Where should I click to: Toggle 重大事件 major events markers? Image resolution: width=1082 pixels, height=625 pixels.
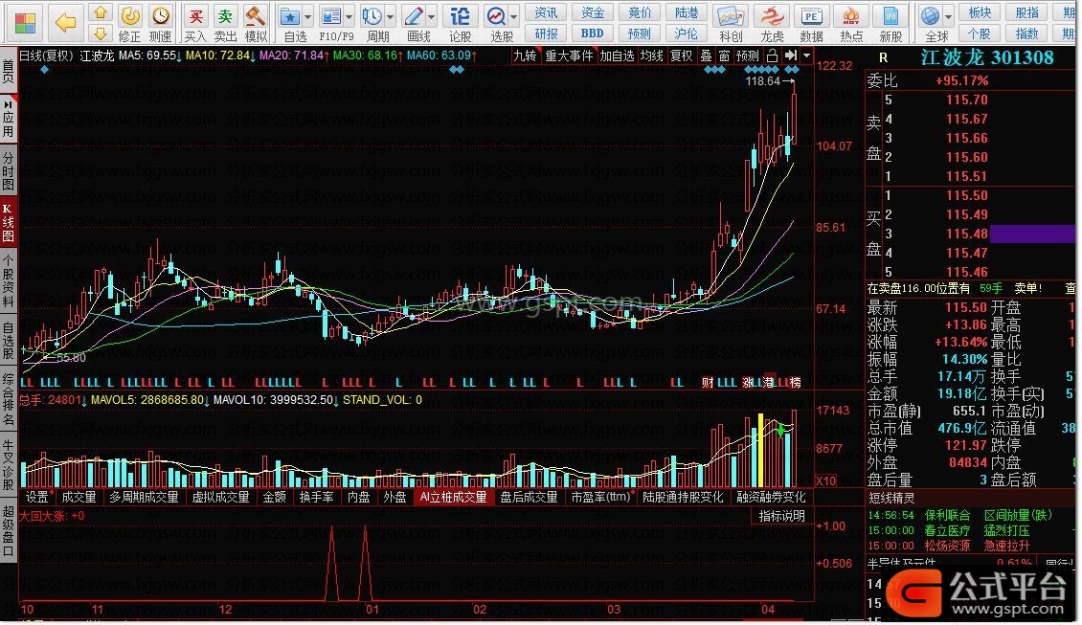coord(570,56)
